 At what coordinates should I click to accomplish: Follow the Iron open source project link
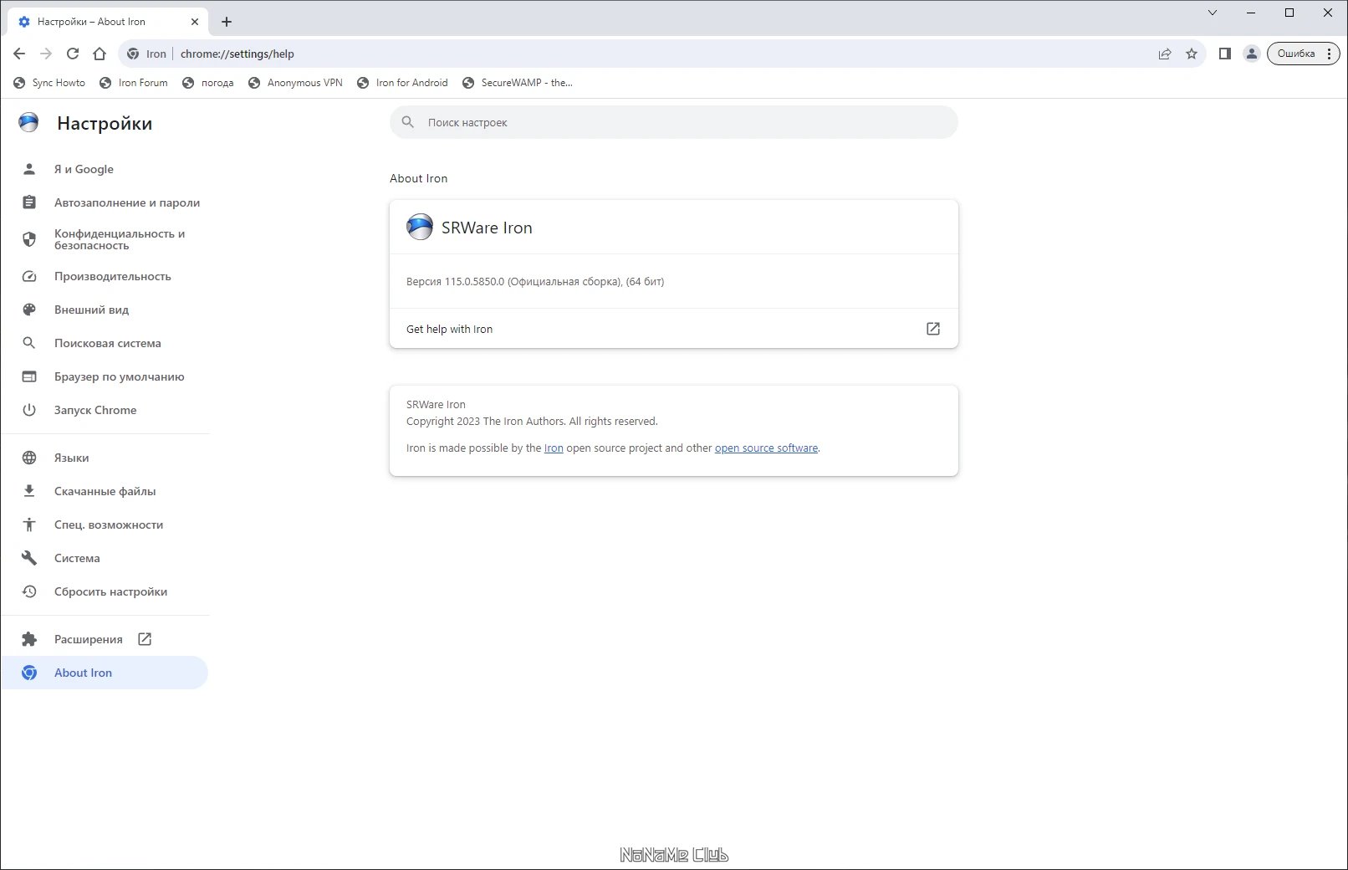pos(554,448)
